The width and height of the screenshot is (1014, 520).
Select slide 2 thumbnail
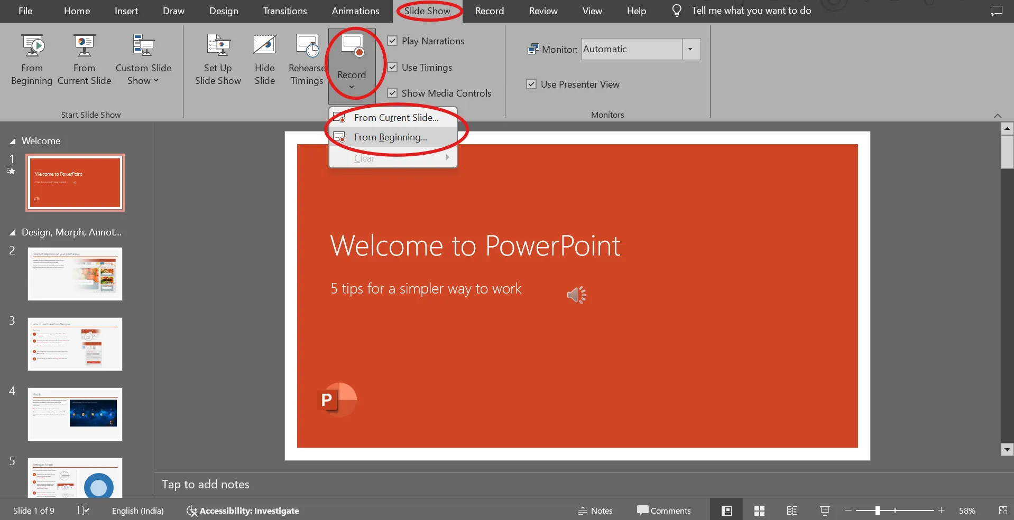75,274
